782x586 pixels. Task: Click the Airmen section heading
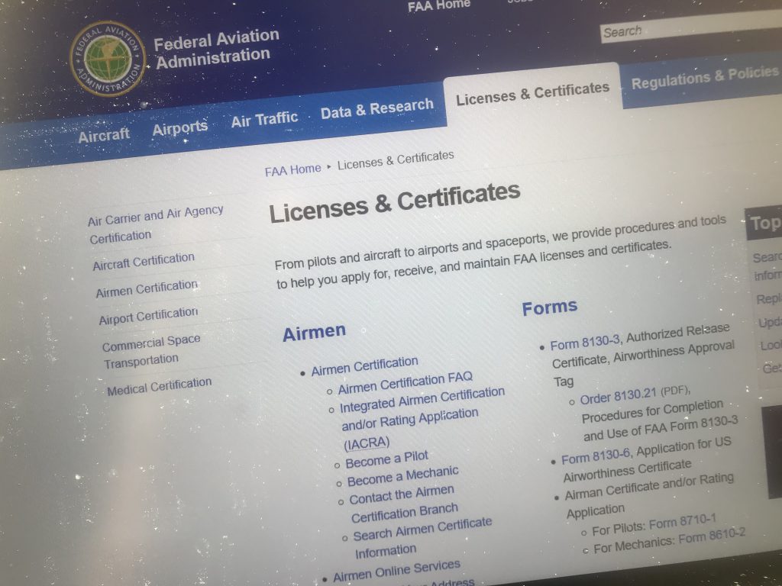(x=314, y=333)
